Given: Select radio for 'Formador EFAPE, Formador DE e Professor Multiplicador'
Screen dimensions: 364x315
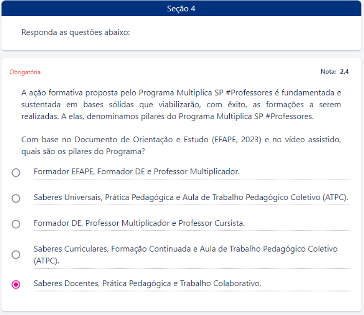Looking at the screenshot, I should pos(16,173).
